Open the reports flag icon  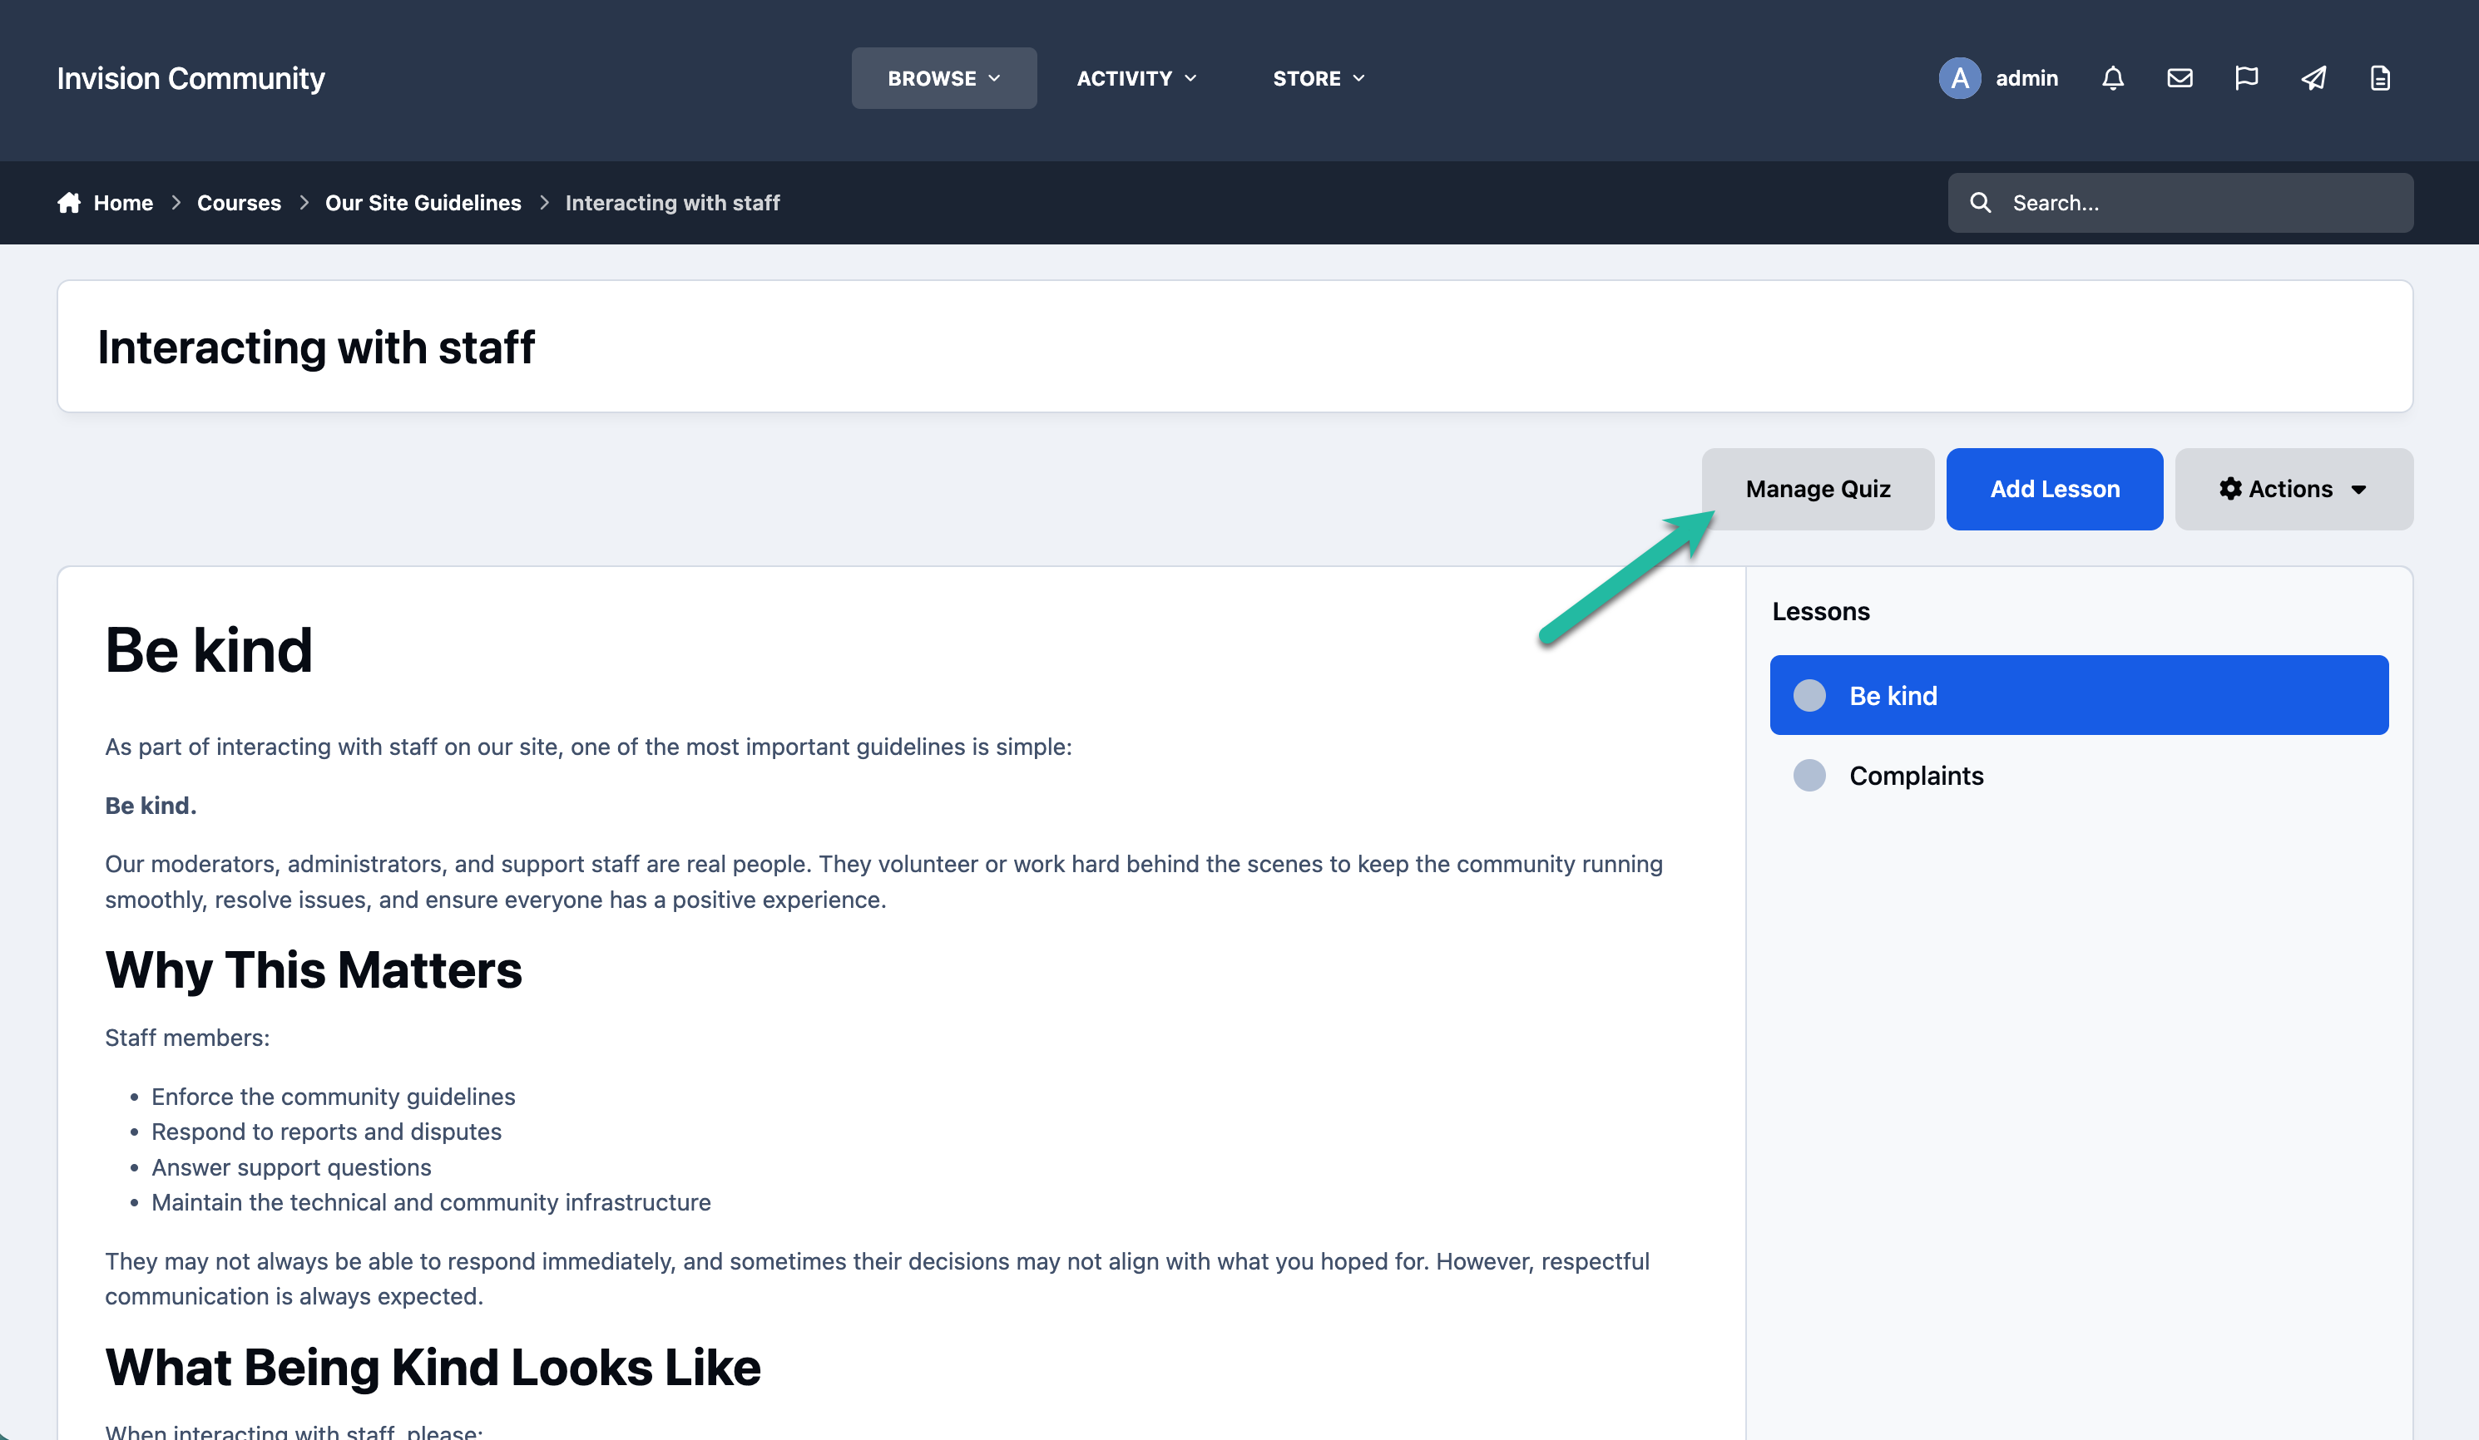(x=2246, y=77)
